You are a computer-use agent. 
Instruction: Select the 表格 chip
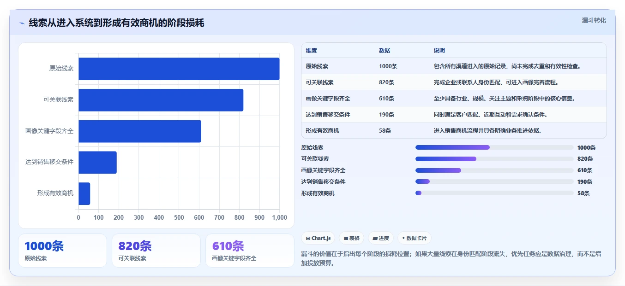pos(351,238)
